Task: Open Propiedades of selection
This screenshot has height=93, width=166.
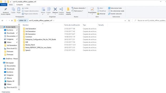Action: click(x=92, y=11)
